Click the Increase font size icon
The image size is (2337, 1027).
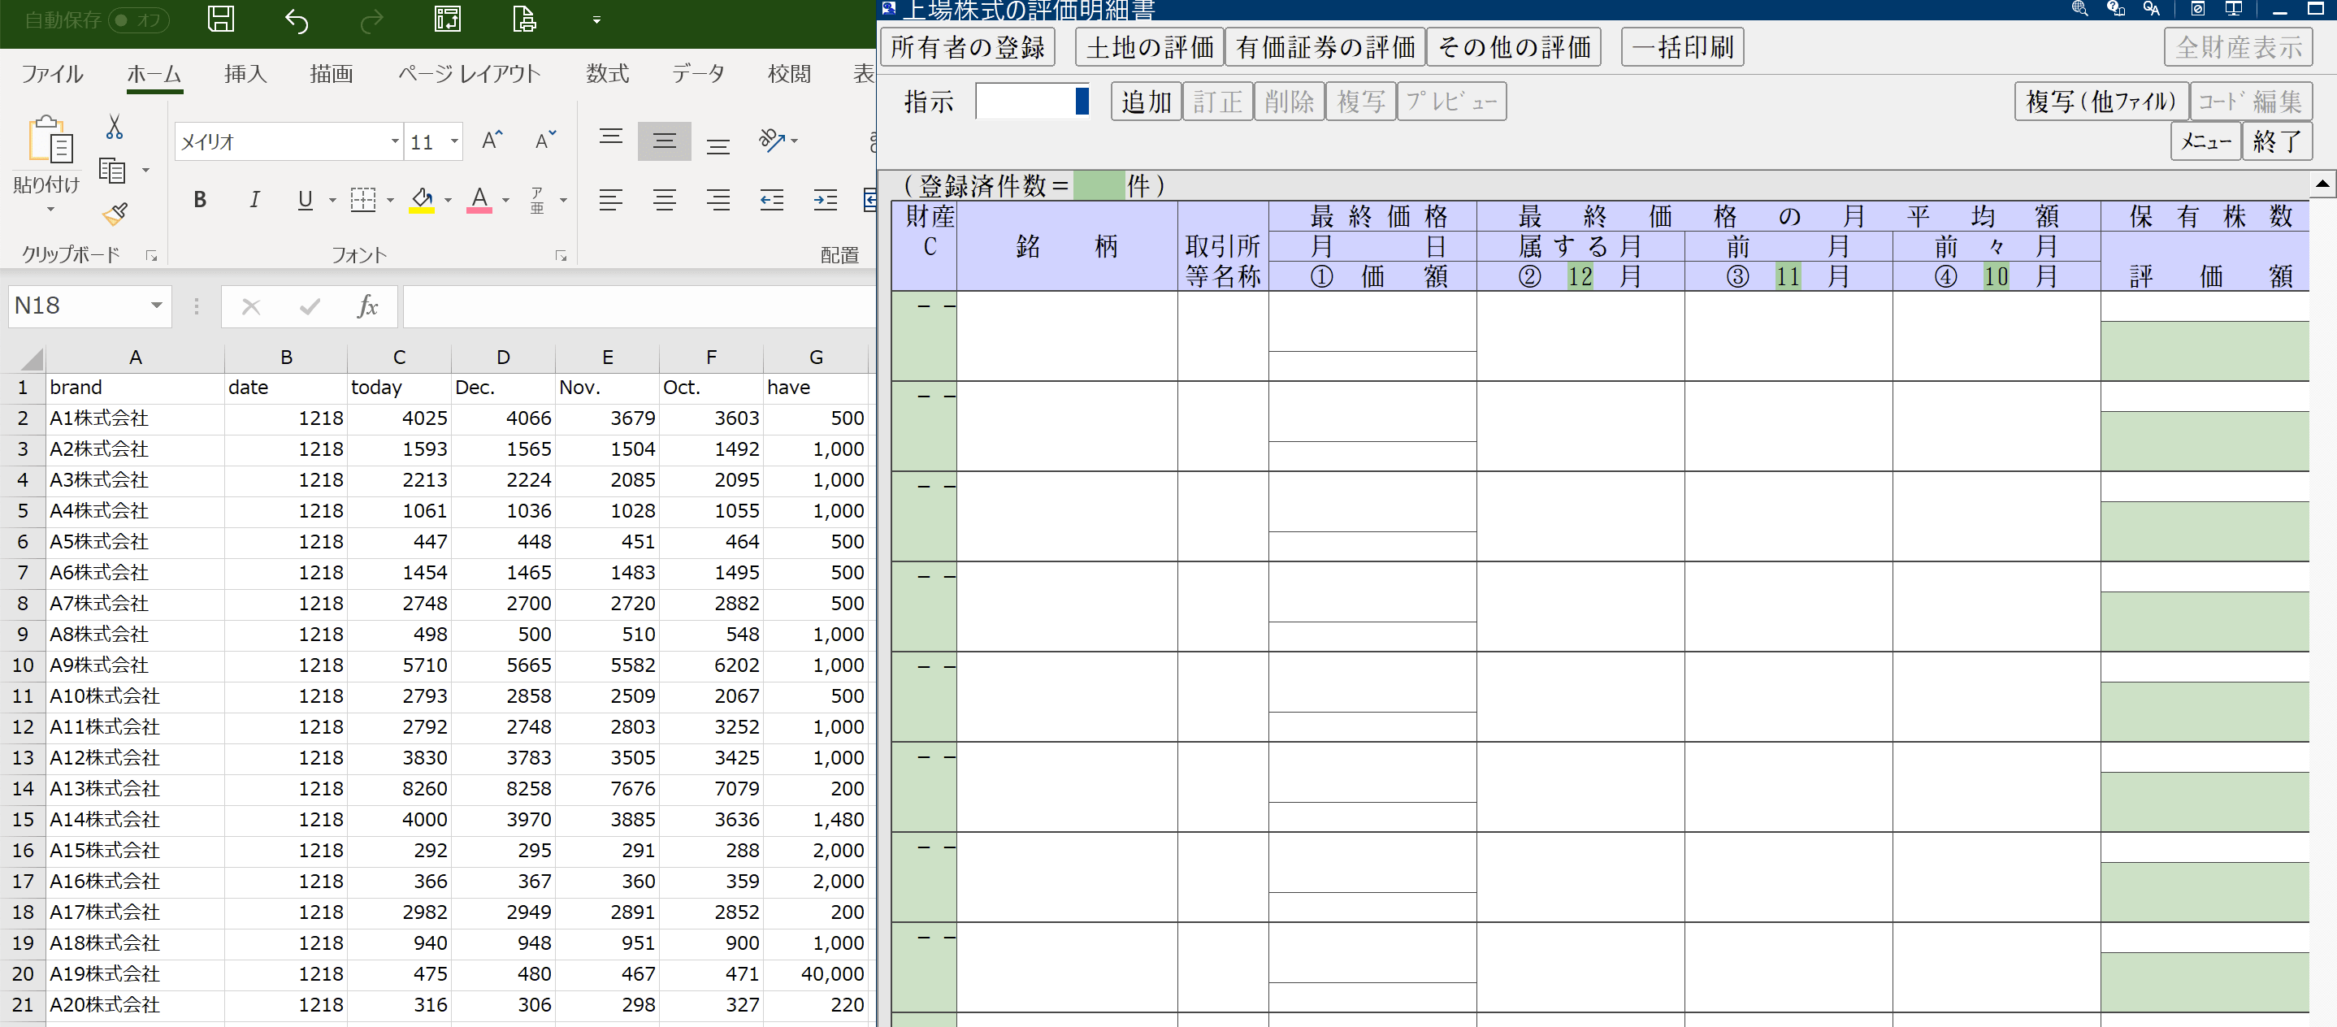tap(492, 141)
